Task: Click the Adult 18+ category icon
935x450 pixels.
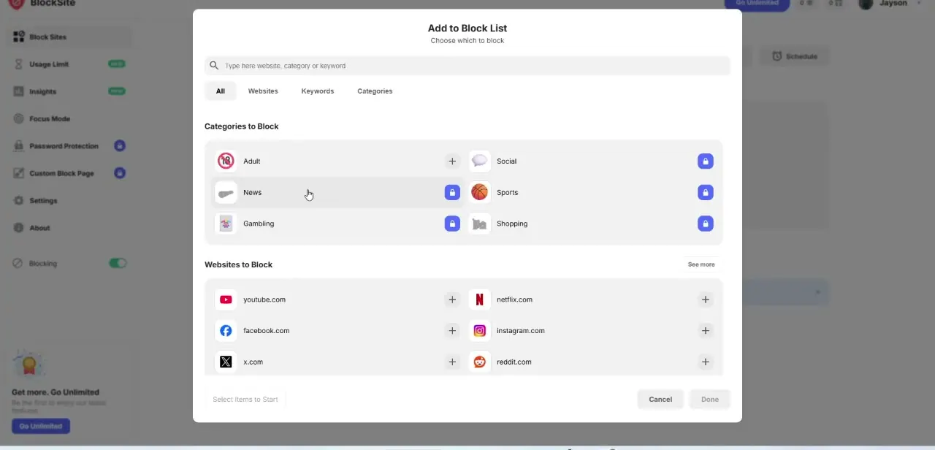Action: [x=226, y=161]
